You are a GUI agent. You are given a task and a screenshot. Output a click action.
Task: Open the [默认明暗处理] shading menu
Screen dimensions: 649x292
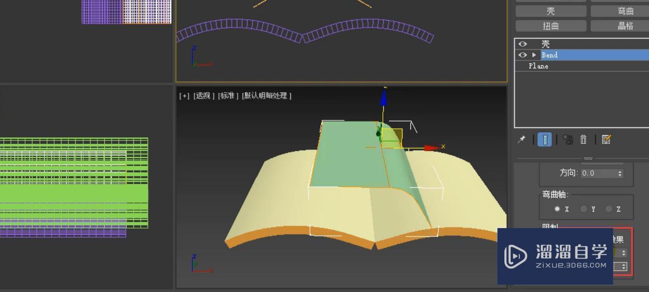pos(266,96)
